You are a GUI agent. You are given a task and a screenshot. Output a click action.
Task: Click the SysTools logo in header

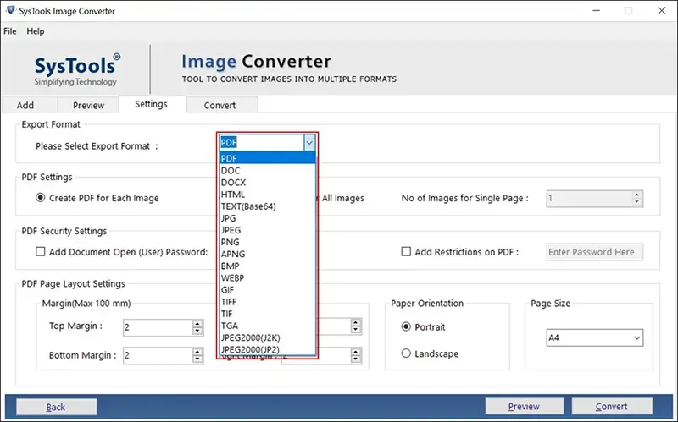click(76, 69)
